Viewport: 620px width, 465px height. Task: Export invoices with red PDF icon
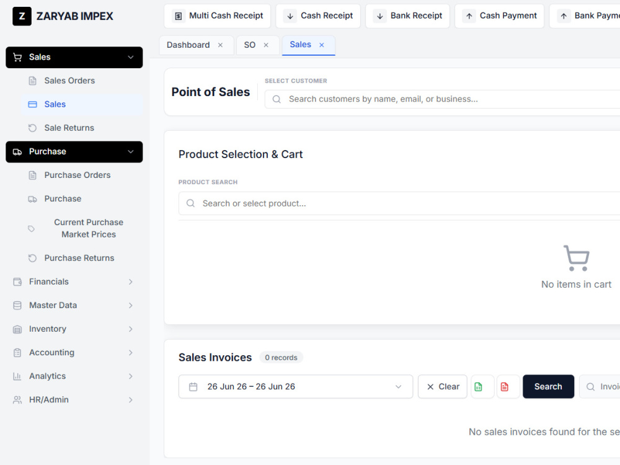[x=508, y=387]
